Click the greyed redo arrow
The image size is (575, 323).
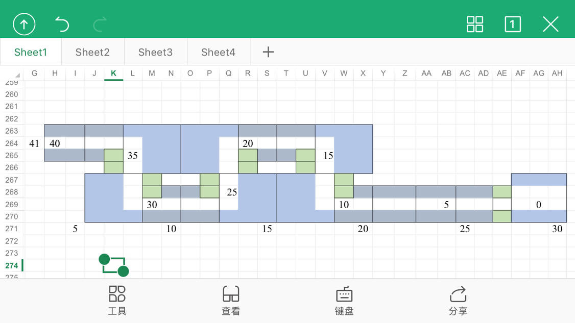click(100, 24)
